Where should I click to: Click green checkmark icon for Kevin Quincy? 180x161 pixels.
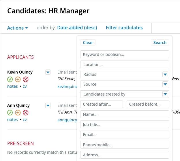click(x=10, y=79)
